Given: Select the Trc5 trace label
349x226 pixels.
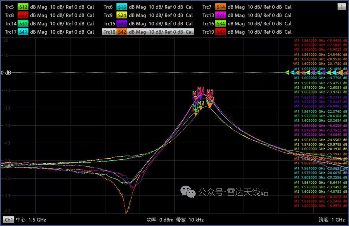Looking at the screenshot, I should click(x=9, y=7).
